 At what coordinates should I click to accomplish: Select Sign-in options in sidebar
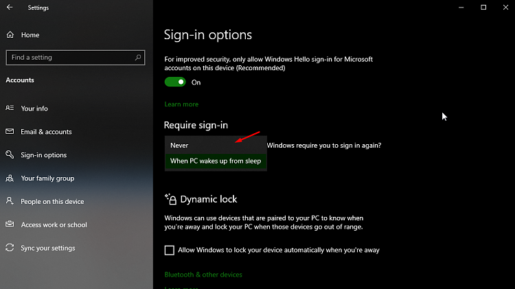click(44, 155)
